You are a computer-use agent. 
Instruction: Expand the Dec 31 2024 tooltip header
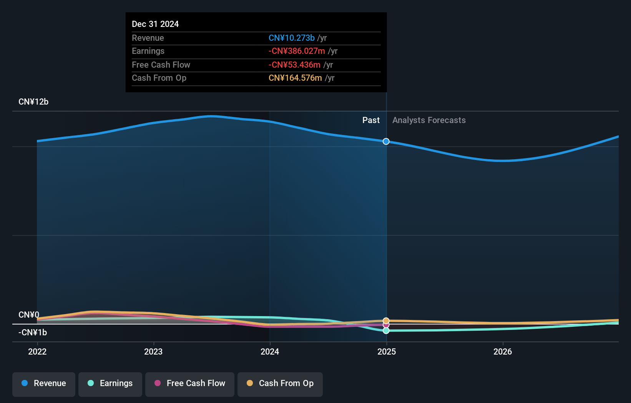coord(155,24)
